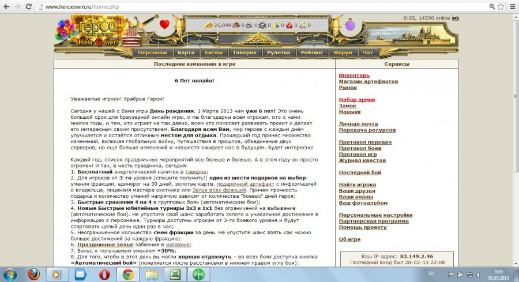Bookmark the page with the star icon
The width and height of the screenshot is (519, 282).
[501, 6]
